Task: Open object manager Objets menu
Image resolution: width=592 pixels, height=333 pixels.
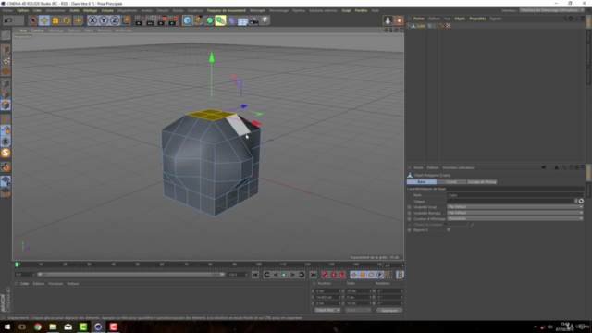Action: point(460,18)
